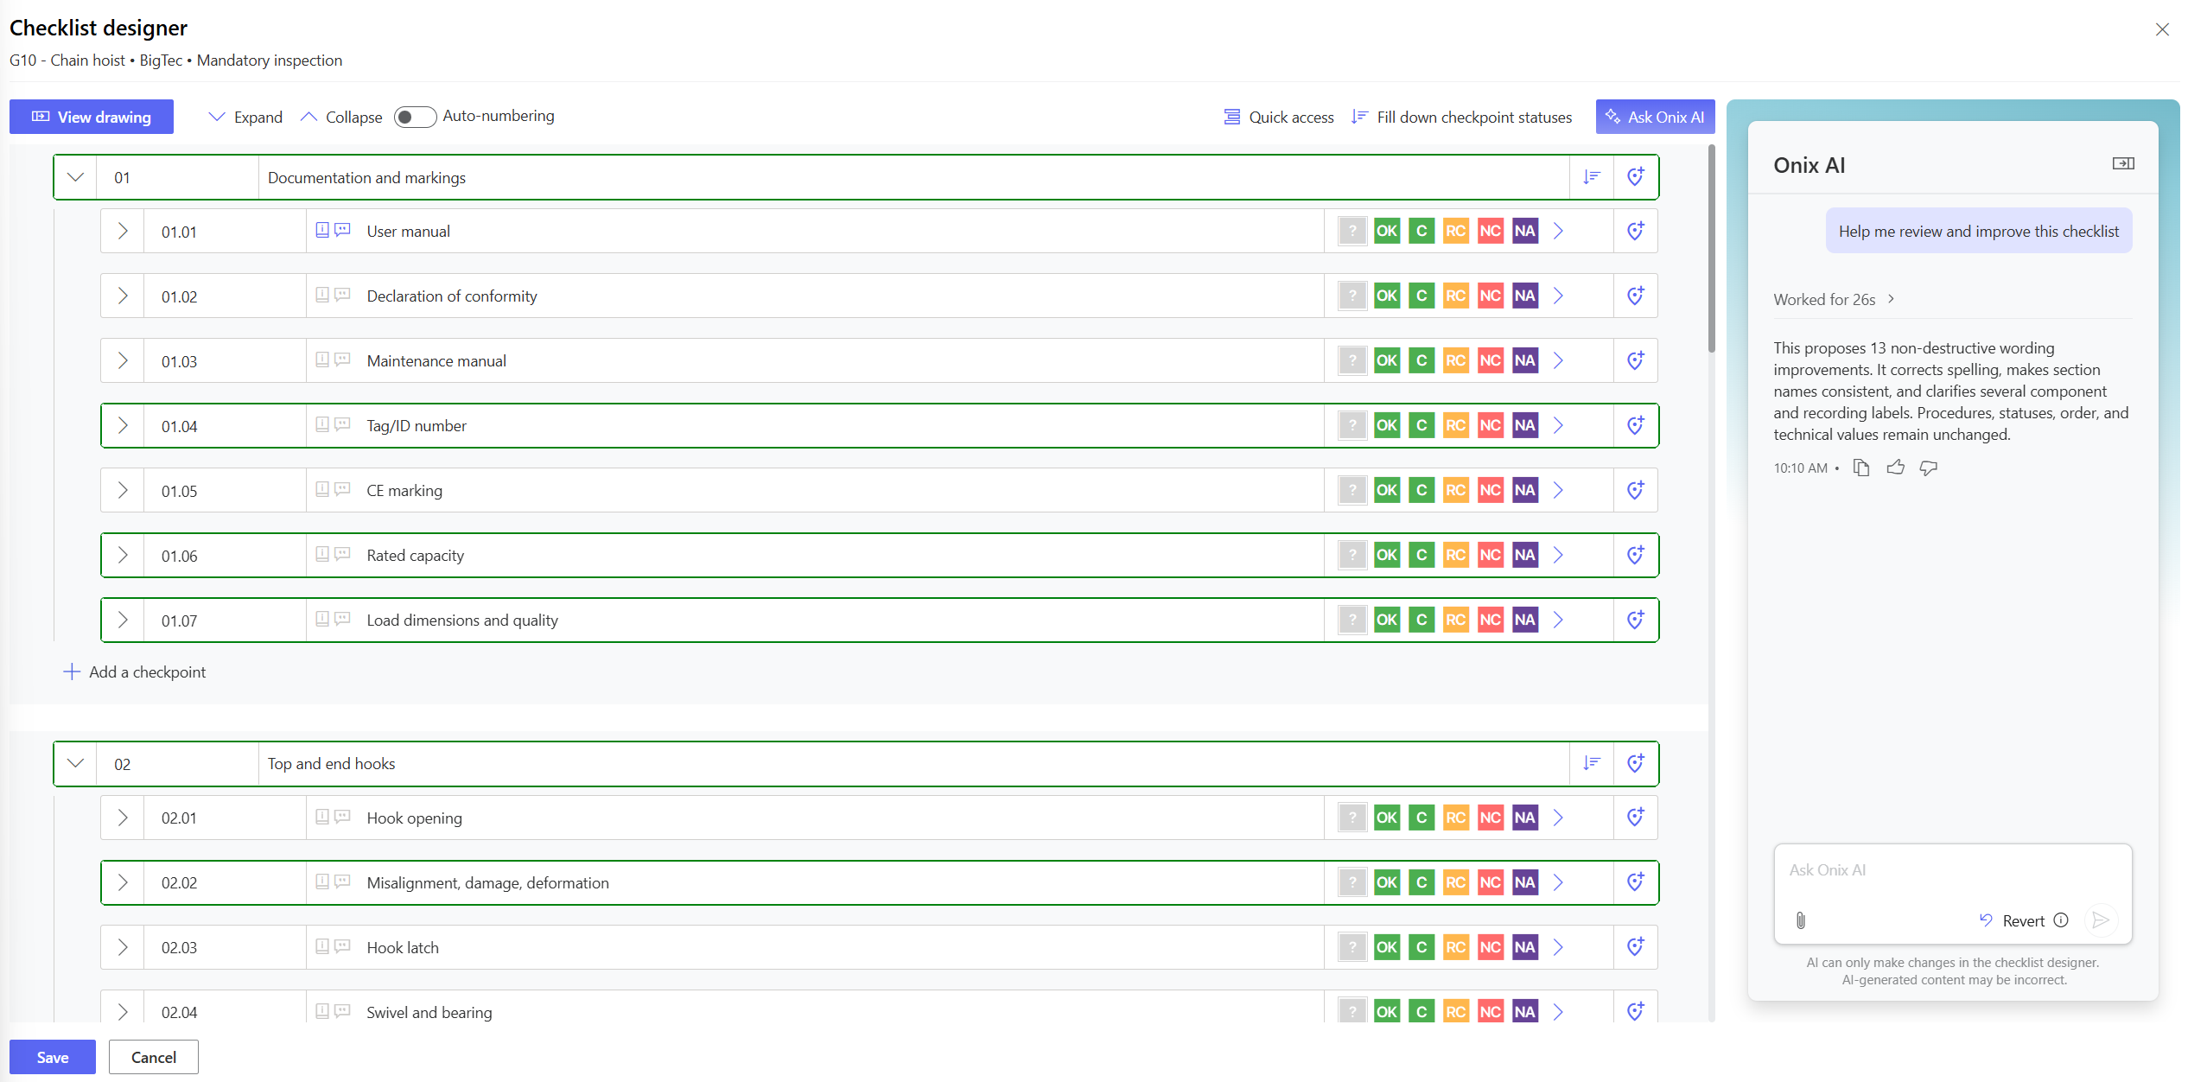Image resolution: width=2188 pixels, height=1082 pixels.
Task: Toggle C status on CE marking row
Action: tap(1422, 490)
